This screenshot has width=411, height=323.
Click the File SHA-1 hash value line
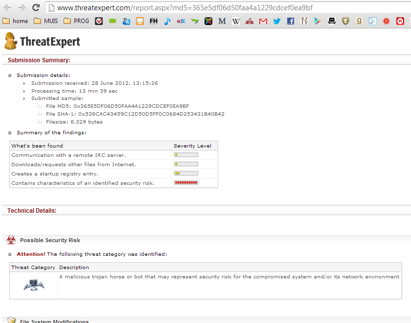tap(135, 114)
